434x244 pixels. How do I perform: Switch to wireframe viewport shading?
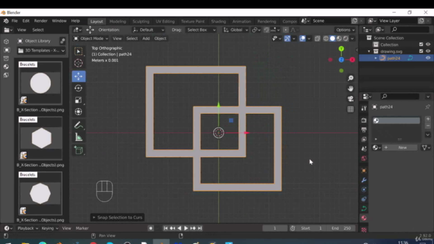pyautogui.click(x=325, y=39)
